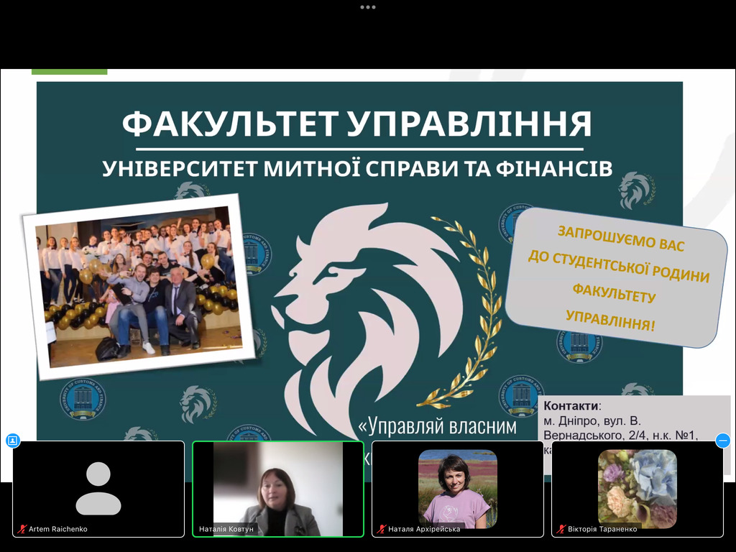
Task: Click Artem Raichenko's default avatar silhouette
Action: click(98, 488)
